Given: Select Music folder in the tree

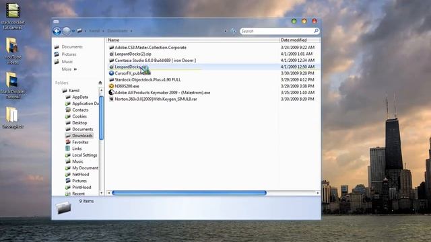Looking at the screenshot, I should click(77, 161).
